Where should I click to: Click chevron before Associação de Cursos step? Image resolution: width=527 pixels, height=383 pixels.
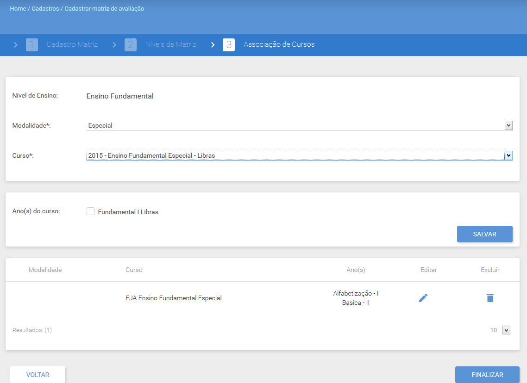tap(213, 45)
